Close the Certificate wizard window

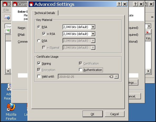click(x=141, y=4)
